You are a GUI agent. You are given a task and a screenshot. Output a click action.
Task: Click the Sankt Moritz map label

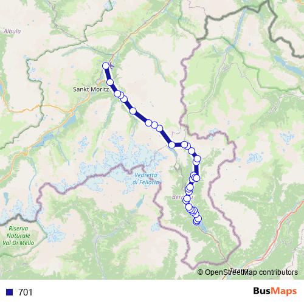click(x=91, y=89)
